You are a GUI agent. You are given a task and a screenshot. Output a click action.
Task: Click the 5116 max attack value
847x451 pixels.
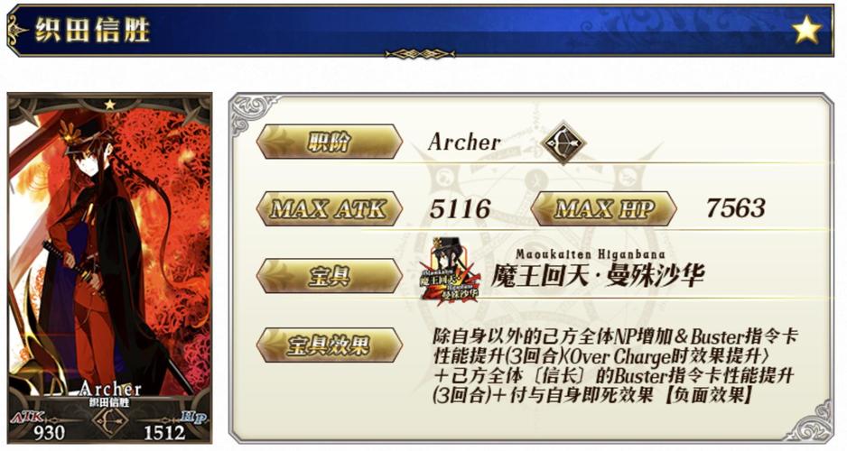pos(460,208)
